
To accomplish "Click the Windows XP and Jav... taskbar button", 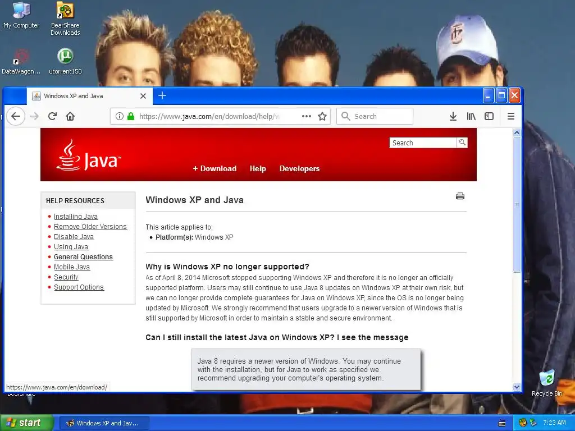I will [104, 423].
